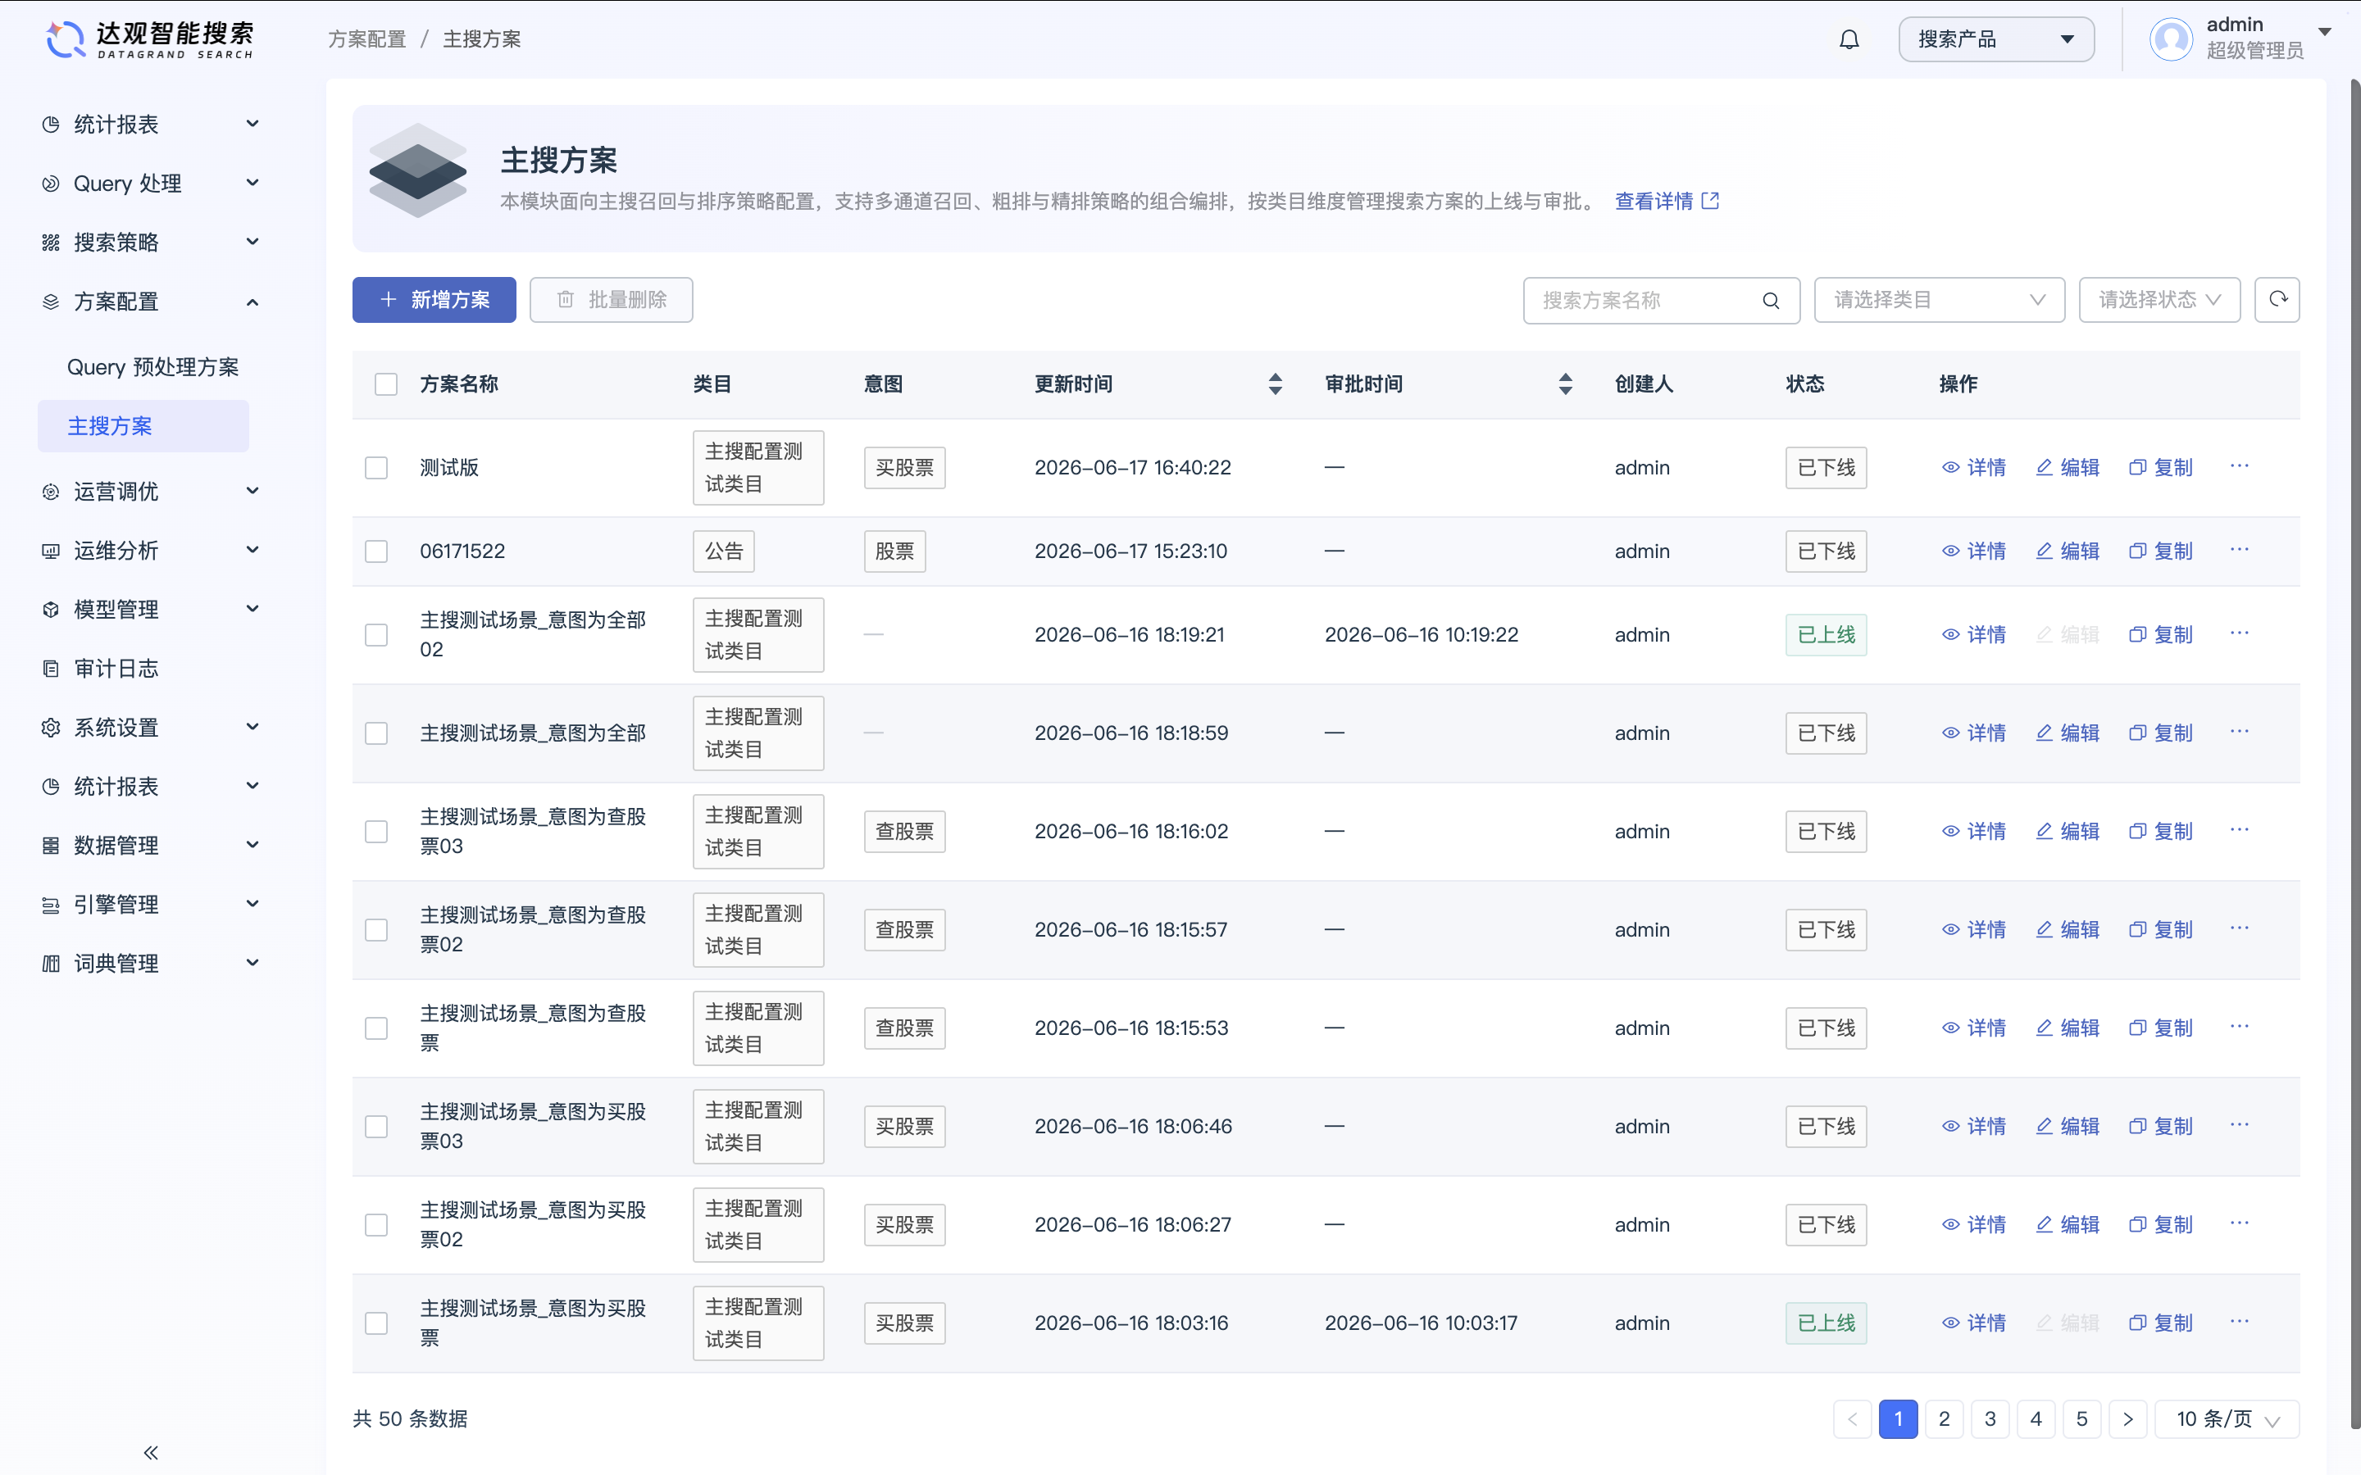Check the 主搜测试场景_意图为全部02 row checkbox
The height and width of the screenshot is (1475, 2361).
(x=376, y=635)
